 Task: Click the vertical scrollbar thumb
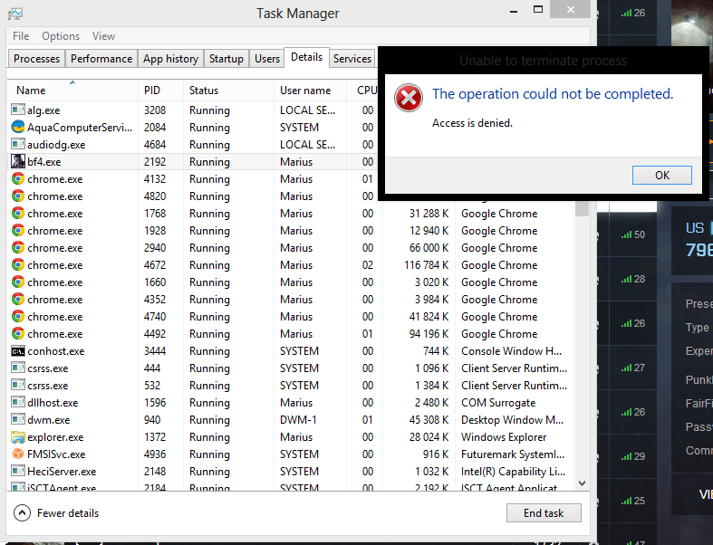[582, 208]
